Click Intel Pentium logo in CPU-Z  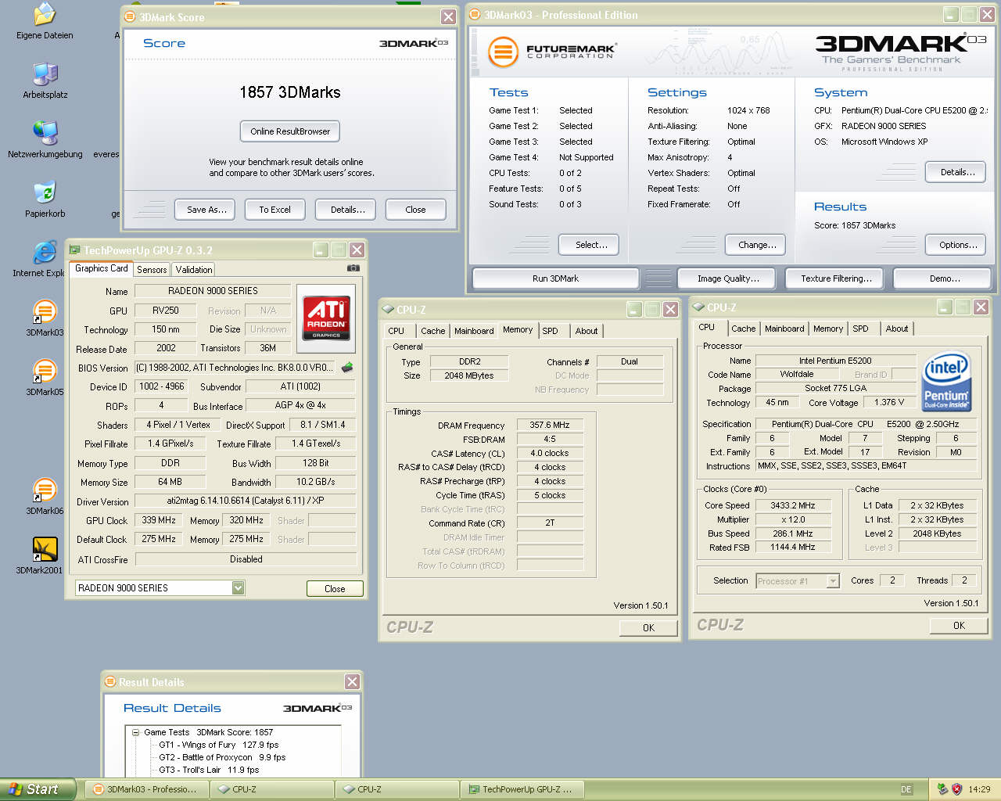pyautogui.click(x=946, y=382)
